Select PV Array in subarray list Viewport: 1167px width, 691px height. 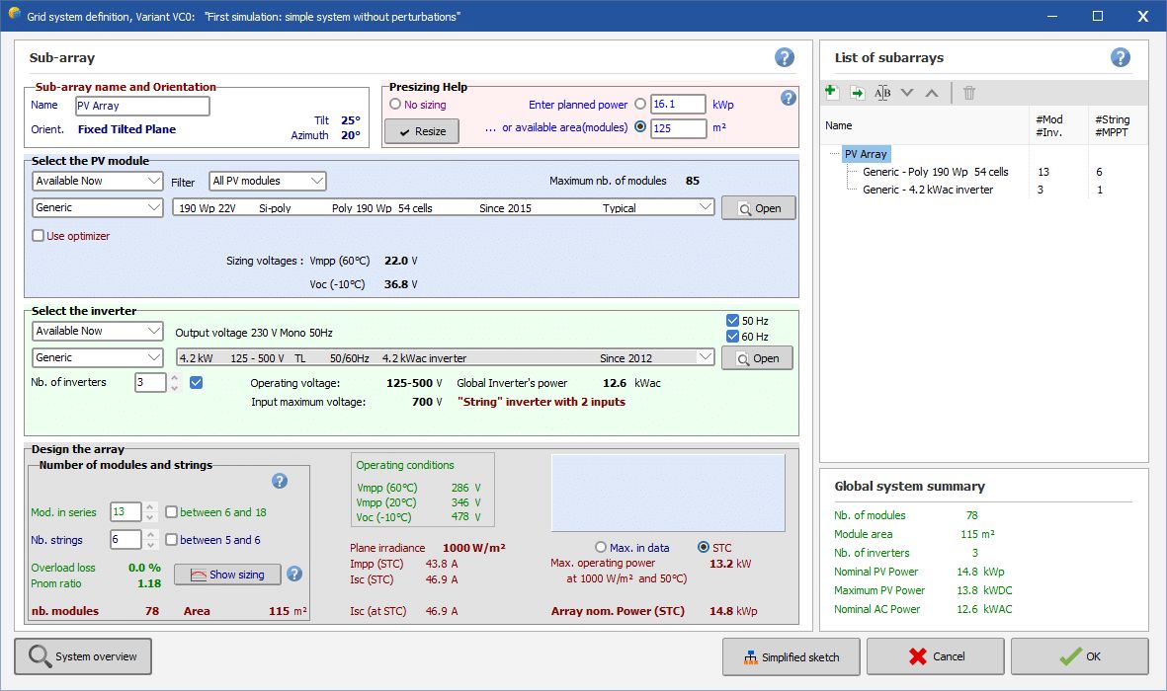pos(866,154)
